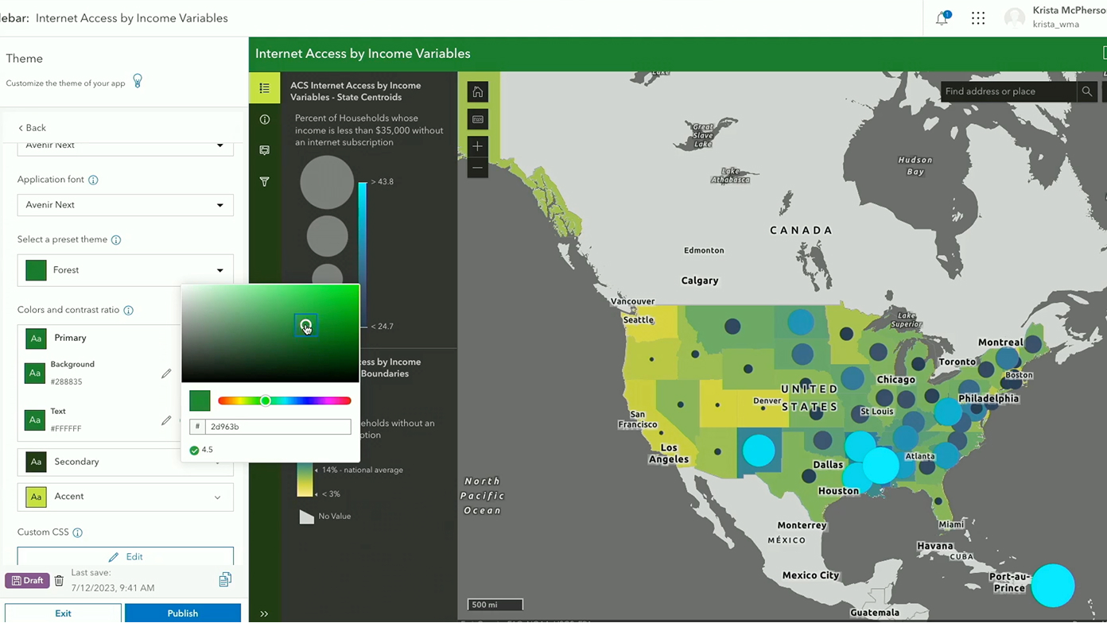Click the '14% - national average' legend label
The height and width of the screenshot is (623, 1107).
coord(363,470)
